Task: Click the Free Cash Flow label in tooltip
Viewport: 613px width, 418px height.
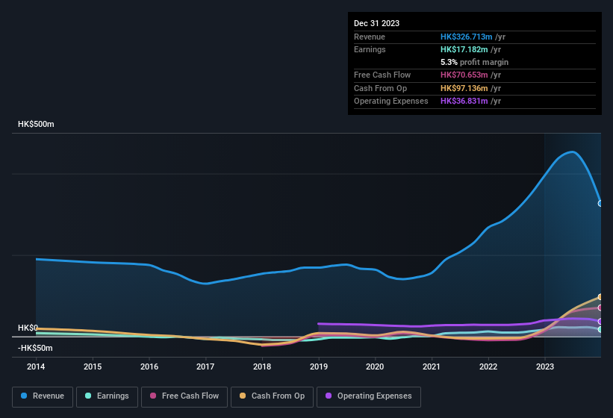Action: point(382,75)
